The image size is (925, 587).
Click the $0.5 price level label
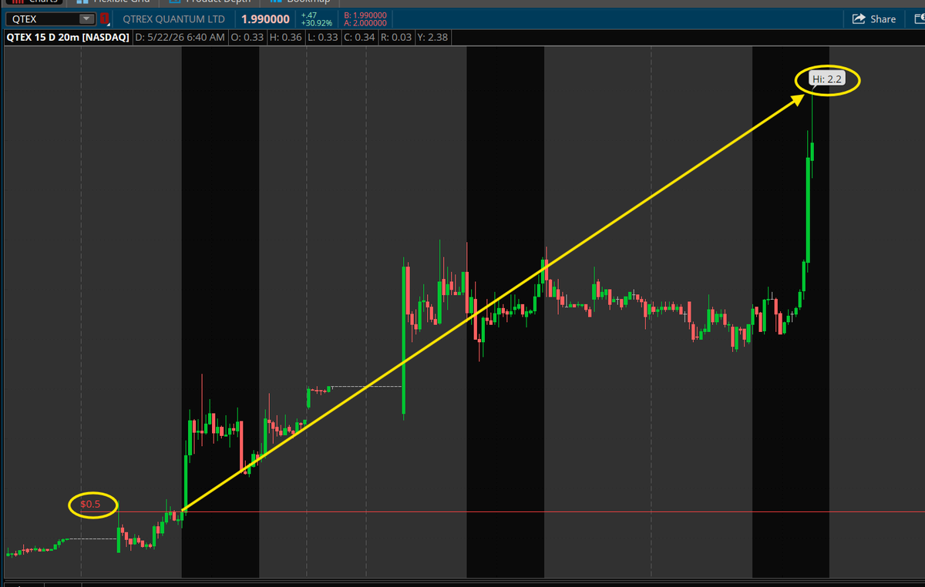[x=90, y=504]
